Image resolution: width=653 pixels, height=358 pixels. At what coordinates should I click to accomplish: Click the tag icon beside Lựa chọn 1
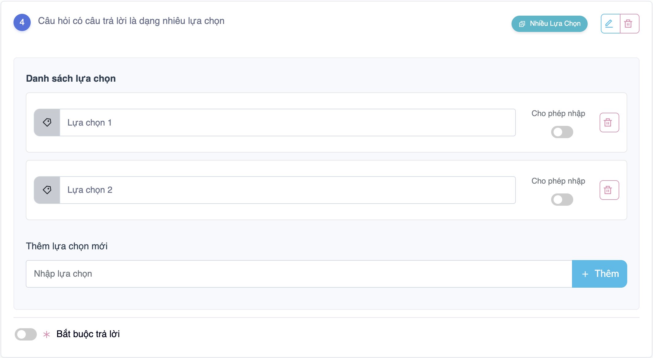click(47, 123)
